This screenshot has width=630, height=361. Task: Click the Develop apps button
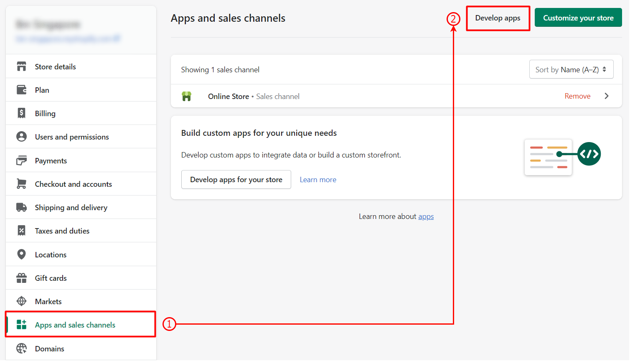pos(498,18)
